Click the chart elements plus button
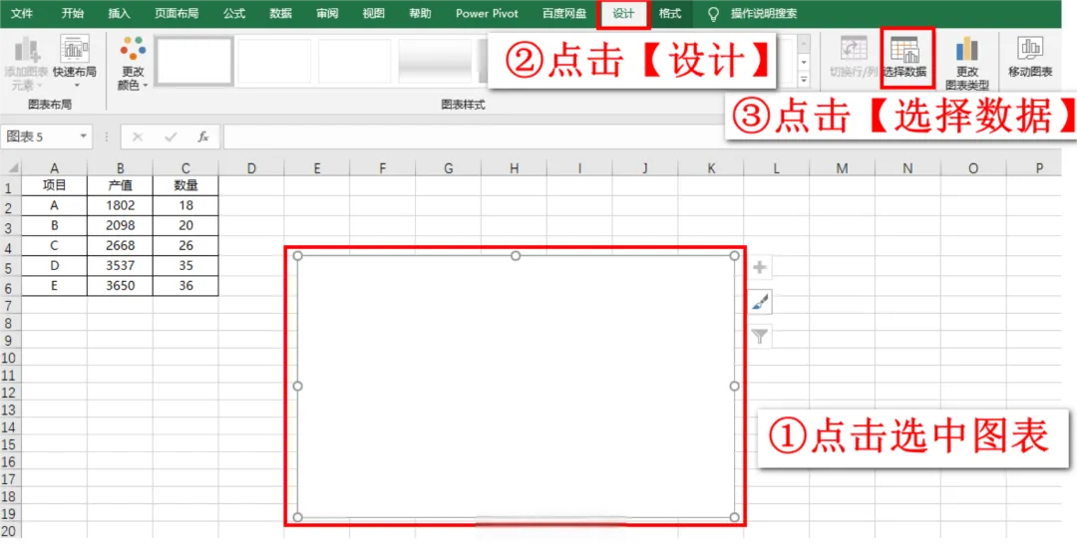The height and width of the screenshot is (544, 1077). [760, 268]
